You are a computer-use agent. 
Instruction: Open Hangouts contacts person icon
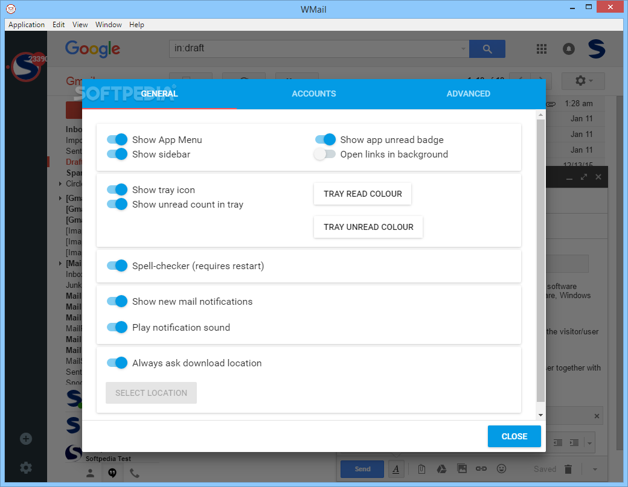91,473
